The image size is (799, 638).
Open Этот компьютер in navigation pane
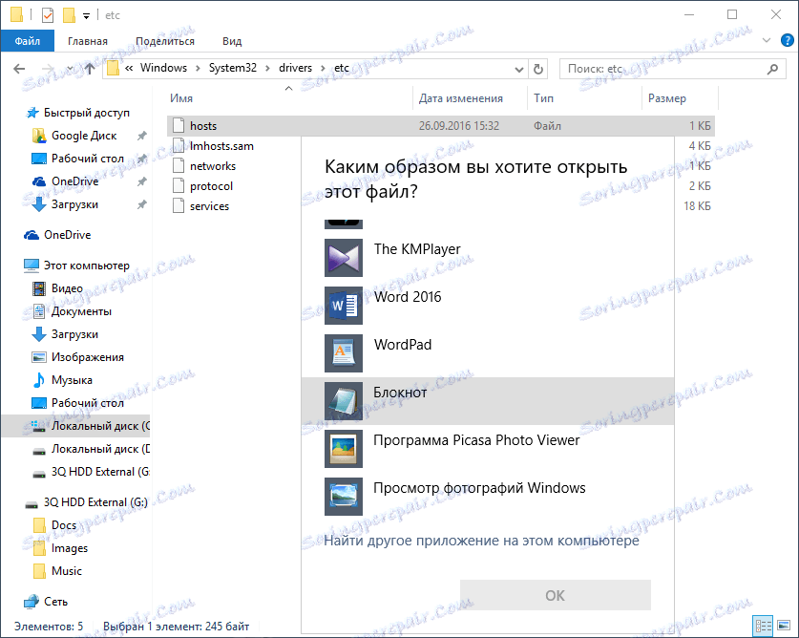tap(86, 266)
